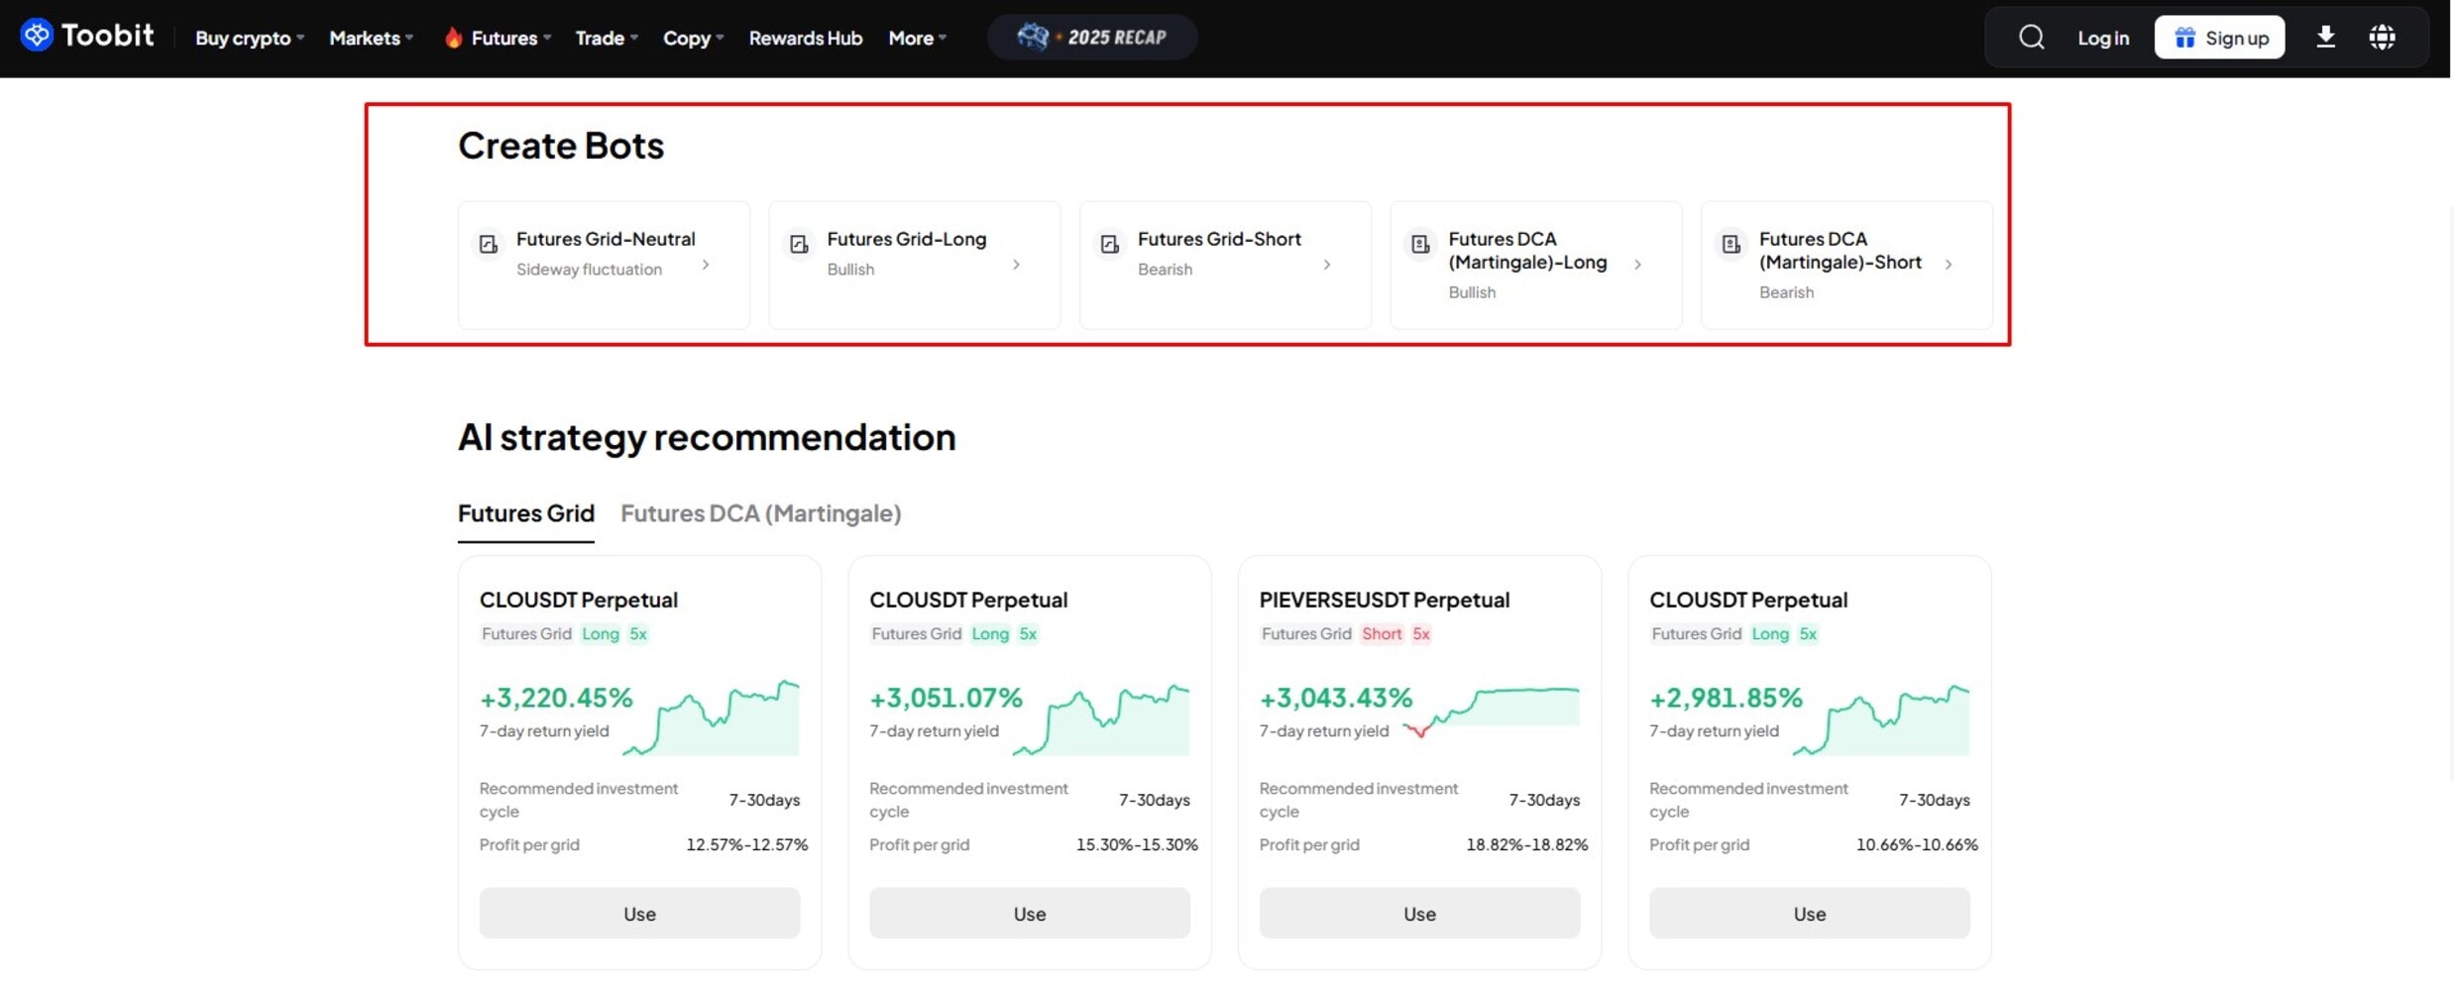The height and width of the screenshot is (991, 2454).
Task: Select the Futures Grid tab
Action: click(525, 513)
